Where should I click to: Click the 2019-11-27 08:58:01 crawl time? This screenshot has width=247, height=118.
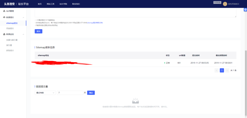(223, 63)
